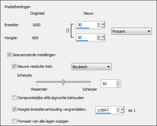Click the Scherpte value field showing 50
This screenshot has width=157, height=126.
(x=108, y=84)
